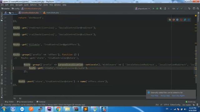Screen dimensions: 200x112
Task: Click Always Add in the Git notification
Action: pyautogui.click(x=165, y=96)
